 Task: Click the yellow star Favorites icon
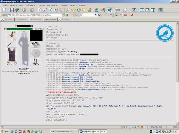[73, 10]
